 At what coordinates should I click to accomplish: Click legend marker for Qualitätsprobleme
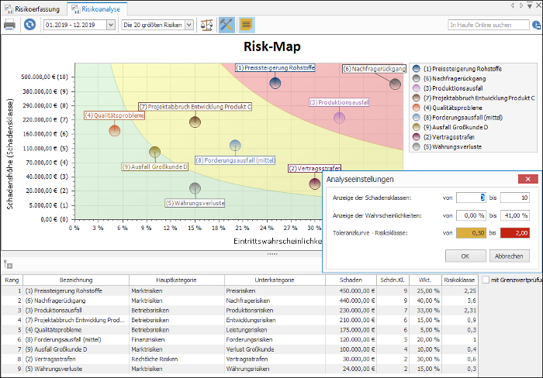417,108
